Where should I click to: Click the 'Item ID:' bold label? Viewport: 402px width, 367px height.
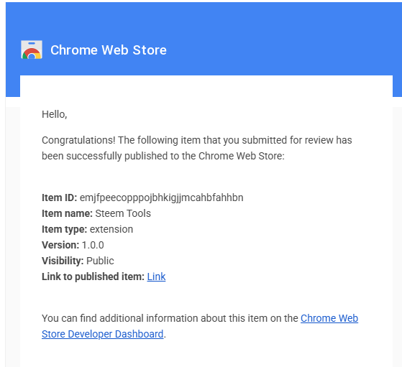click(60, 198)
